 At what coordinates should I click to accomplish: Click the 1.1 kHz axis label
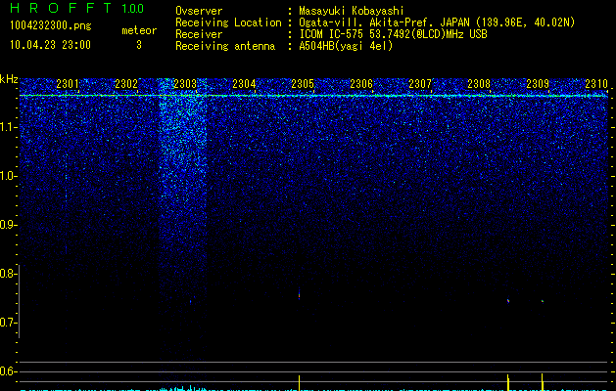pyautogui.click(x=9, y=127)
